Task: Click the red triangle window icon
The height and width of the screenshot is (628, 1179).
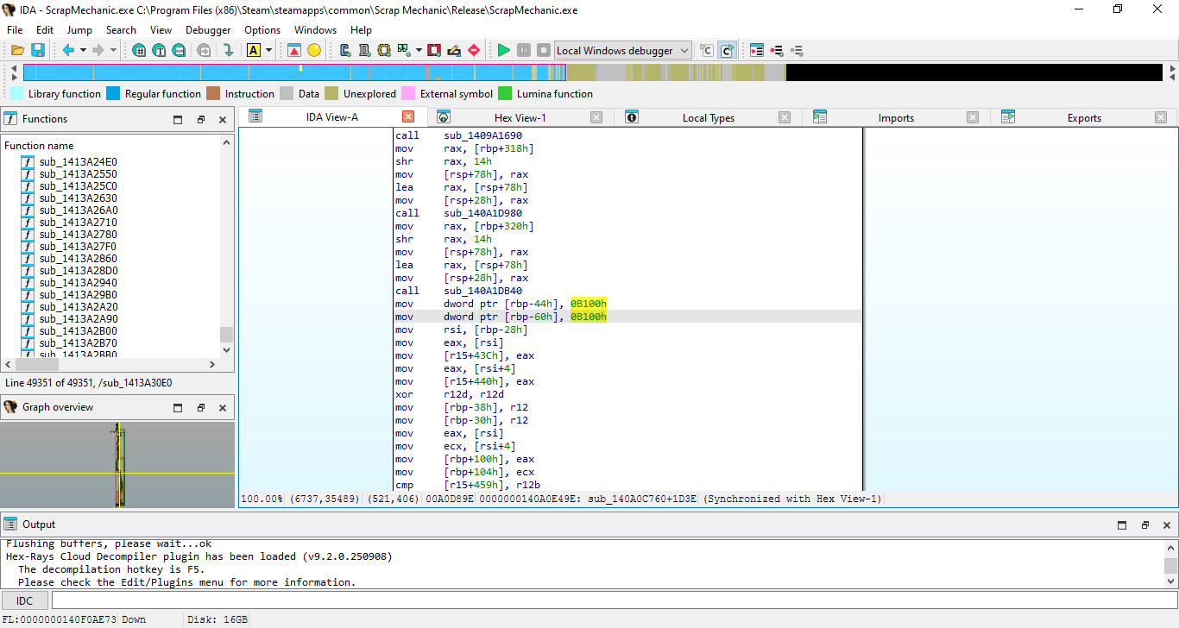Action: [x=294, y=50]
